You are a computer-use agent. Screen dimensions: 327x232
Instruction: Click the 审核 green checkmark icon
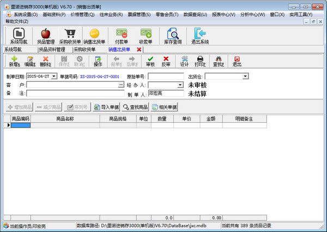coord(150,61)
